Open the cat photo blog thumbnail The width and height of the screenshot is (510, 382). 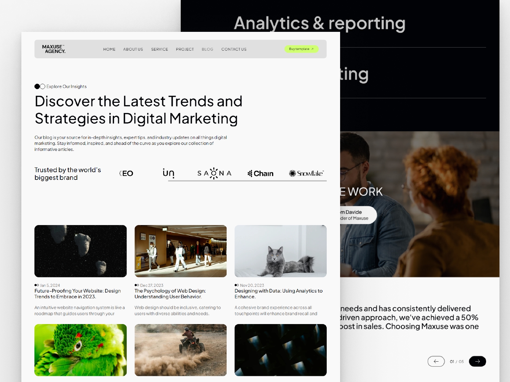[280, 251]
